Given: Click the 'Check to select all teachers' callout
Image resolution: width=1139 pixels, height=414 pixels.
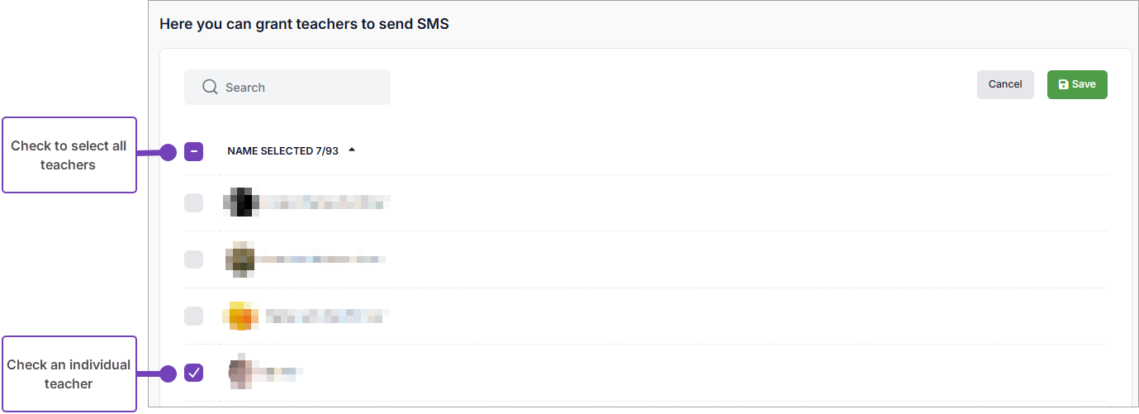Looking at the screenshot, I should click(69, 155).
